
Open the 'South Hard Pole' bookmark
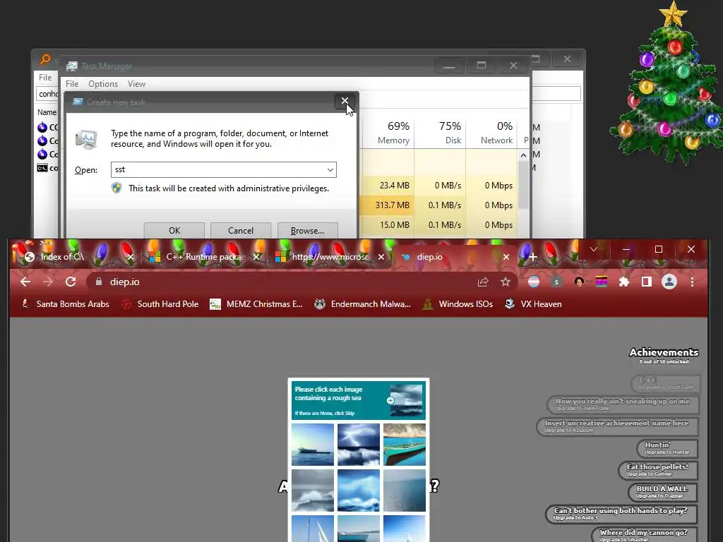(160, 304)
